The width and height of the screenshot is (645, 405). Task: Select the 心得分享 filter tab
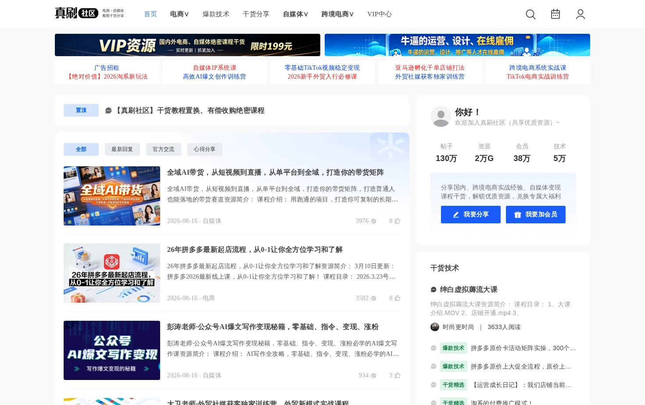tap(204, 149)
